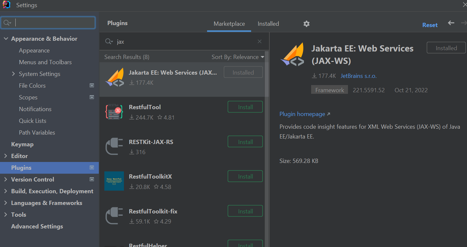Install the RESTKit-JAX-RS plugin
The image size is (467, 247).
tap(245, 142)
